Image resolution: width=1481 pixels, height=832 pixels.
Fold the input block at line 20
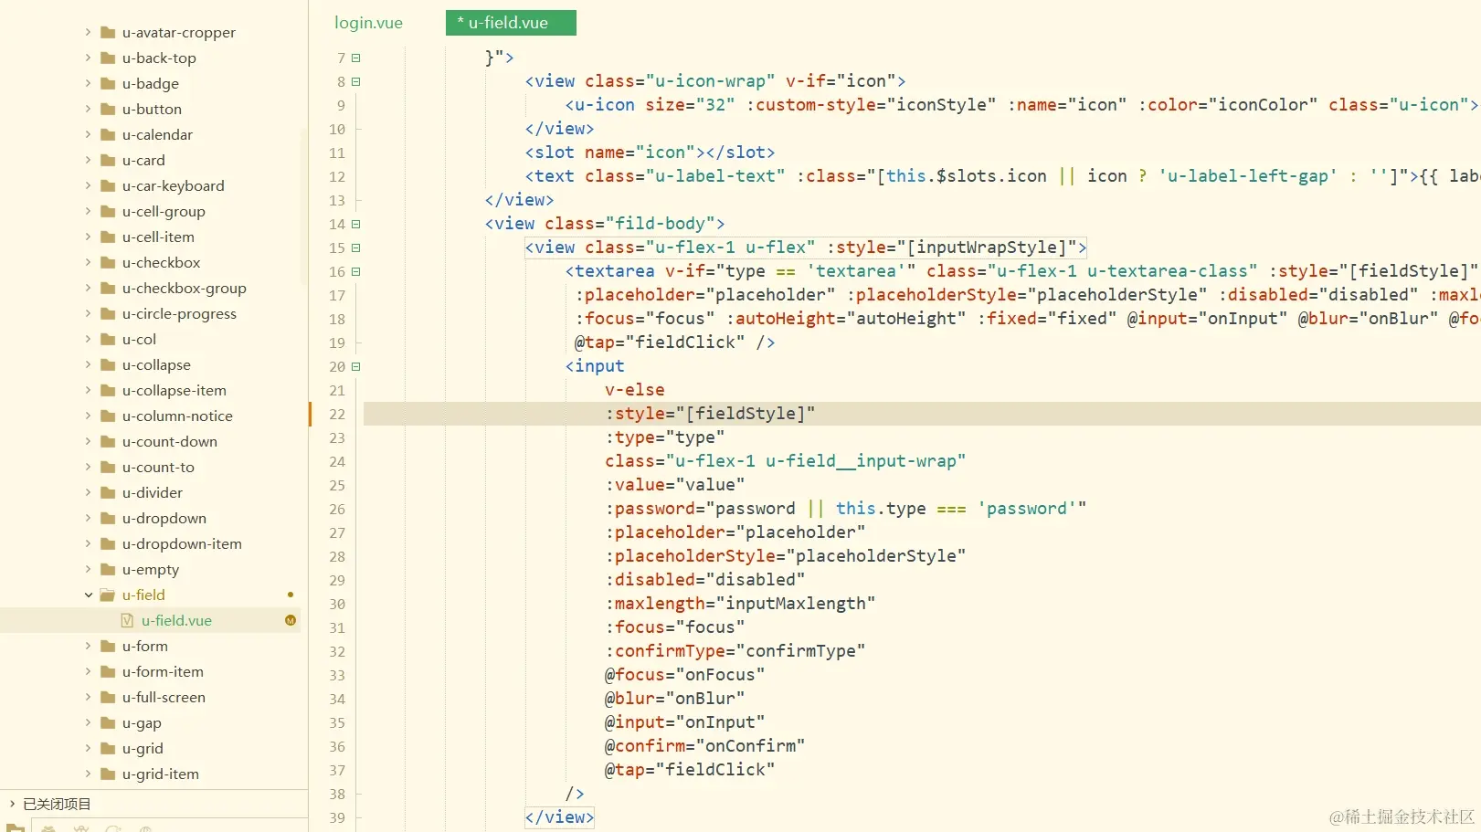click(x=356, y=366)
